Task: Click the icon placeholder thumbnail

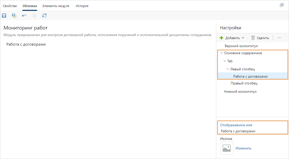Action: 227,148
